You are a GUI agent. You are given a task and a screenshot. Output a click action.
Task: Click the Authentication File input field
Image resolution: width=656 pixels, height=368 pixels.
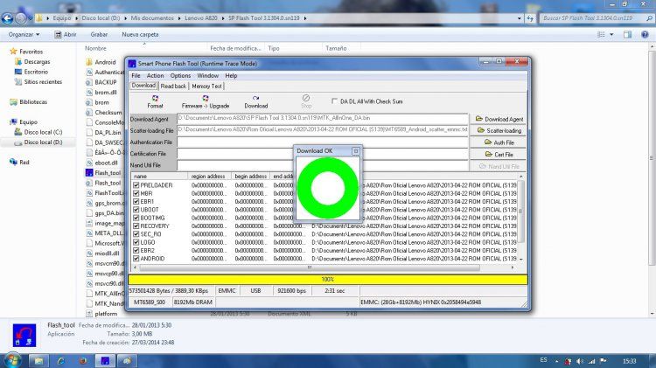(323, 142)
